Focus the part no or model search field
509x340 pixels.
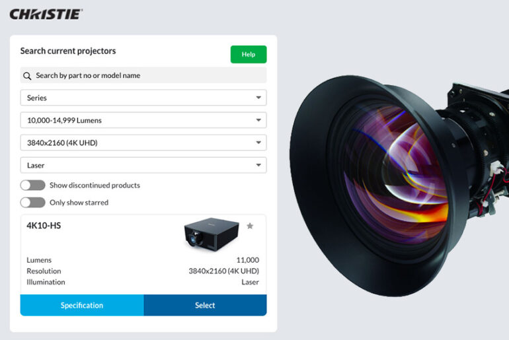coord(143,75)
